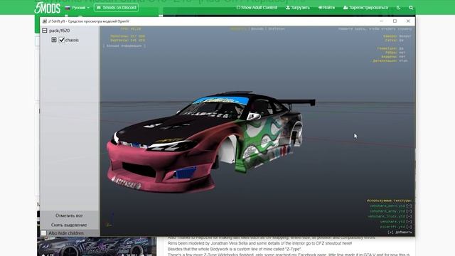
Task: Open the Загрузить upload link
Action: [x=298, y=8]
